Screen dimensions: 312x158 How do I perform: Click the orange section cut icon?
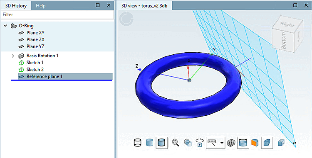(x=255, y=143)
